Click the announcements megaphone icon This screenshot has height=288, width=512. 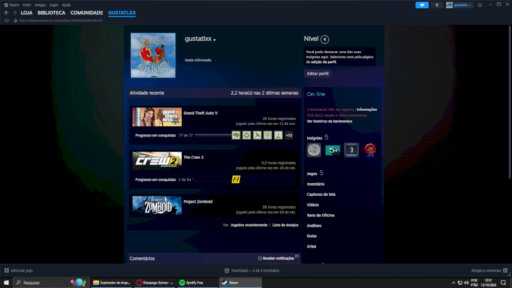(x=422, y=5)
